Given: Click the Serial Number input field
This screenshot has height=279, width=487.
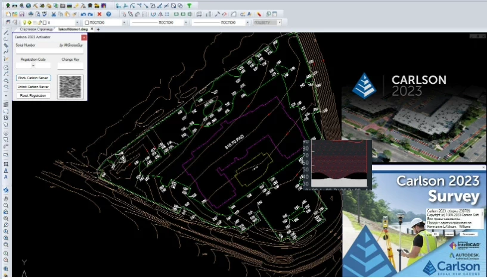Looking at the screenshot, I should pos(49,51).
